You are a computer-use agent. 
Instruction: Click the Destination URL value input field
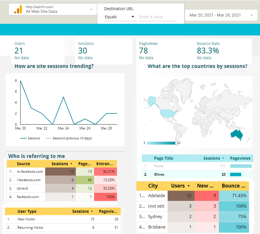click(x=158, y=17)
